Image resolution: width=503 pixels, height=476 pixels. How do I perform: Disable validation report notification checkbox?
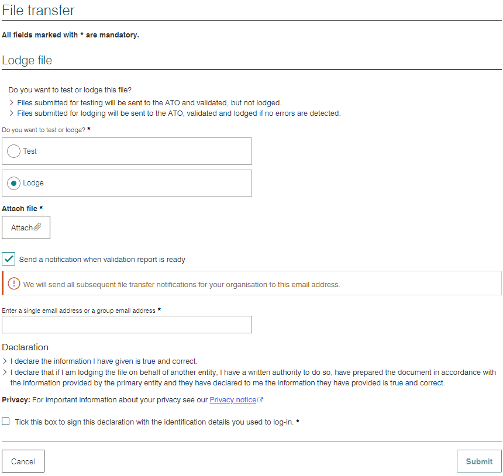click(x=8, y=258)
